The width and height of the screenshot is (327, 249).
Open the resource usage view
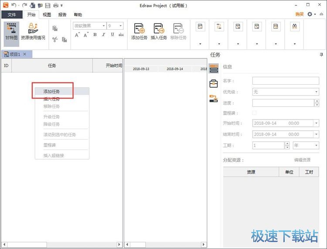click(x=33, y=31)
